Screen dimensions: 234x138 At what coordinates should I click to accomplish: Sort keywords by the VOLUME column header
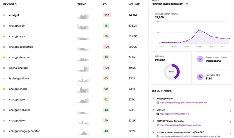pyautogui.click(x=134, y=4)
